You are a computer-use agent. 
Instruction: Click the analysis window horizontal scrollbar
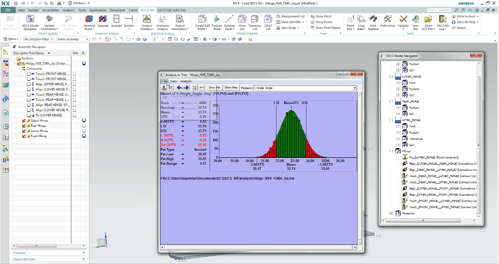point(258,247)
